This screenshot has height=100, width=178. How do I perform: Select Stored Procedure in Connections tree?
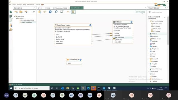tap(26, 22)
